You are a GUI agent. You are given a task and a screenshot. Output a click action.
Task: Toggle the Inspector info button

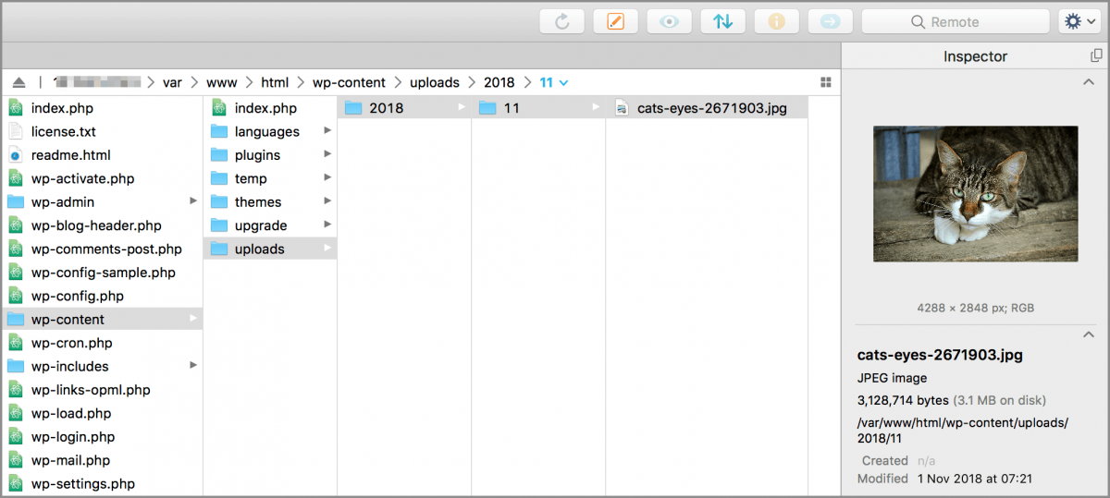coord(776,21)
